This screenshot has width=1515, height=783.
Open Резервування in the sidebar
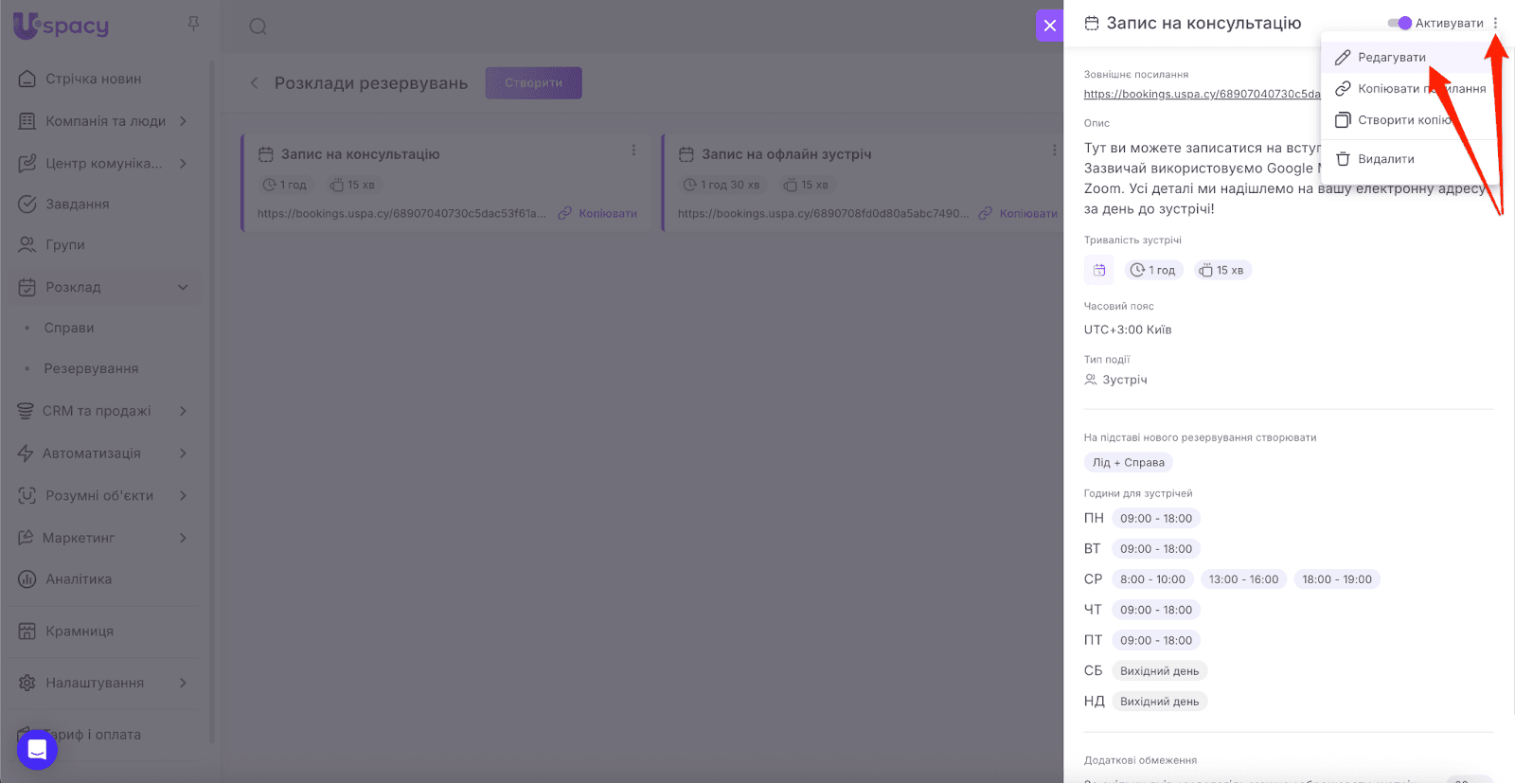91,368
